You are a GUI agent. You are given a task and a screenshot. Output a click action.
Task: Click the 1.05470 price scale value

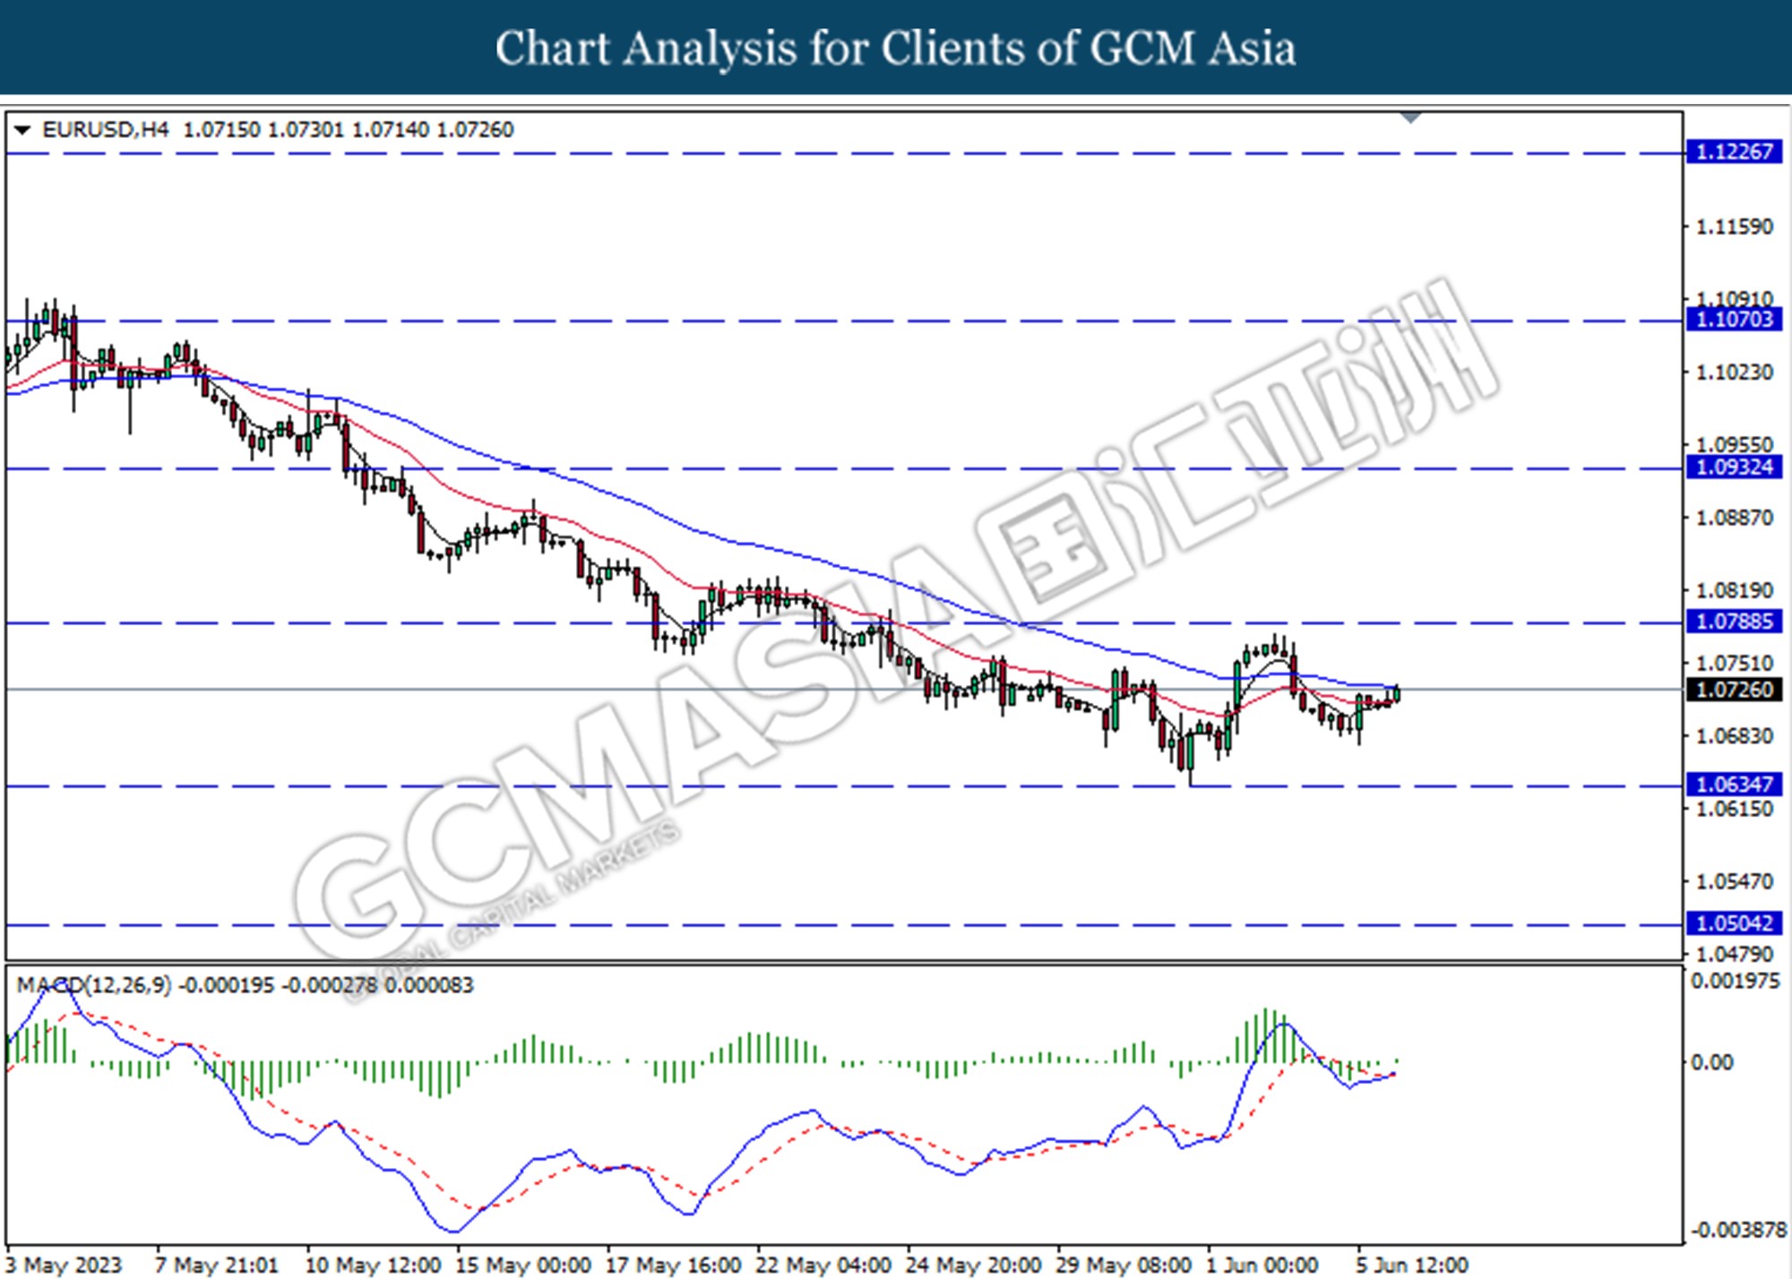(x=1735, y=882)
